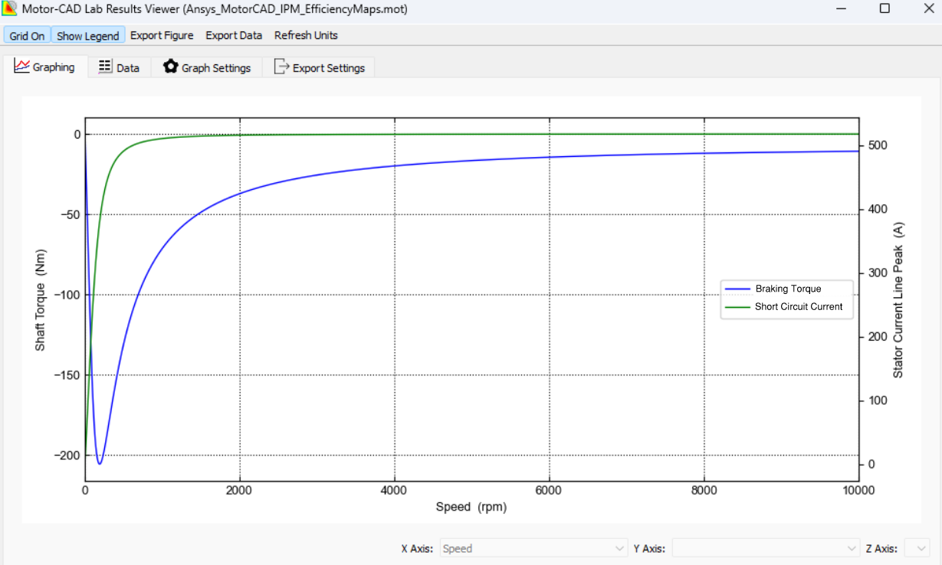Click the X Axis dropdown chevron
This screenshot has width=942, height=565.
coord(618,548)
